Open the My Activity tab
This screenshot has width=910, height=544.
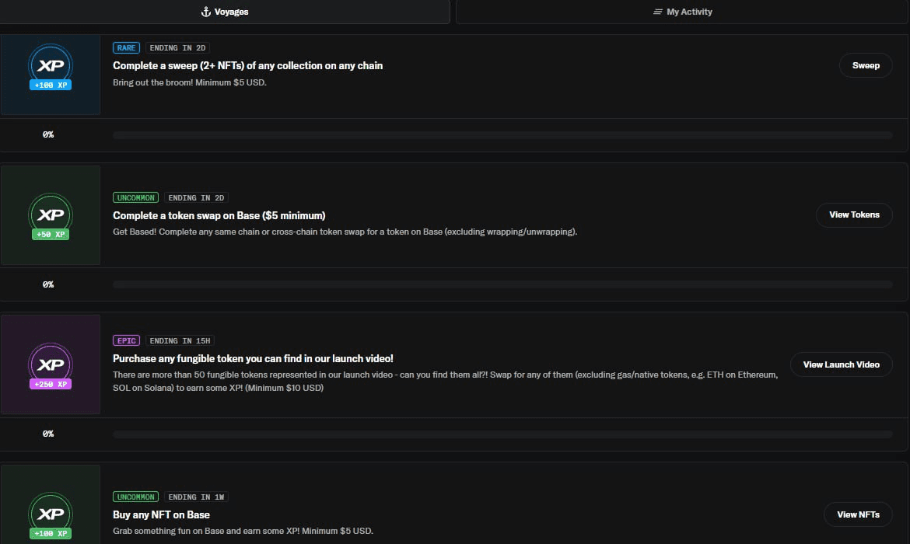pyautogui.click(x=682, y=12)
